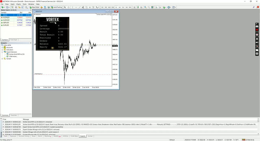The image size is (260, 141).
Task: Open the Help menu
Action: tap(38, 4)
